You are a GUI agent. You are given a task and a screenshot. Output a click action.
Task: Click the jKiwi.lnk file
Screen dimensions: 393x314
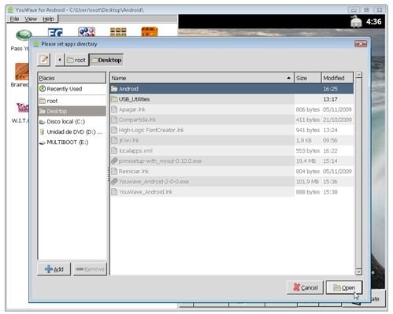tap(232, 140)
